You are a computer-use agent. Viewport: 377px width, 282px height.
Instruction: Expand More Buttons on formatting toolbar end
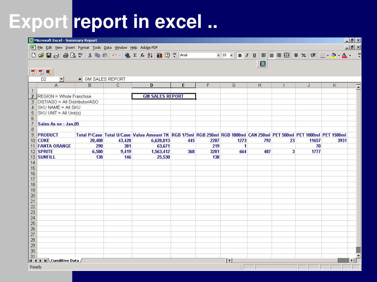coord(359,55)
